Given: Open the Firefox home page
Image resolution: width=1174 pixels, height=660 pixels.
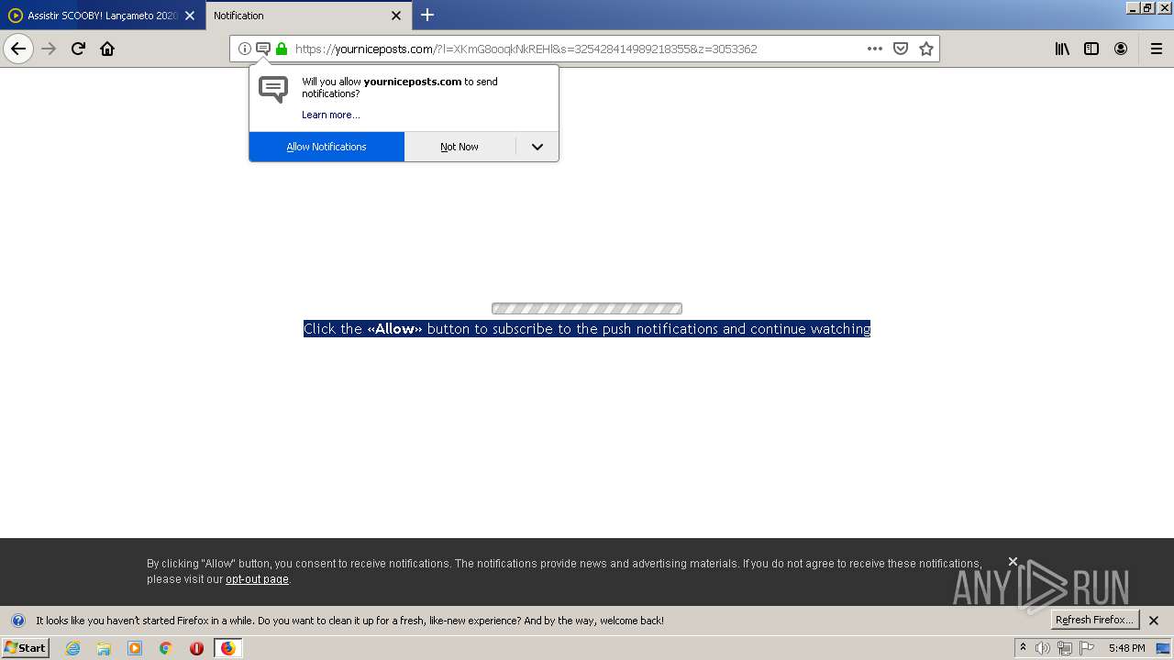Looking at the screenshot, I should tap(107, 49).
